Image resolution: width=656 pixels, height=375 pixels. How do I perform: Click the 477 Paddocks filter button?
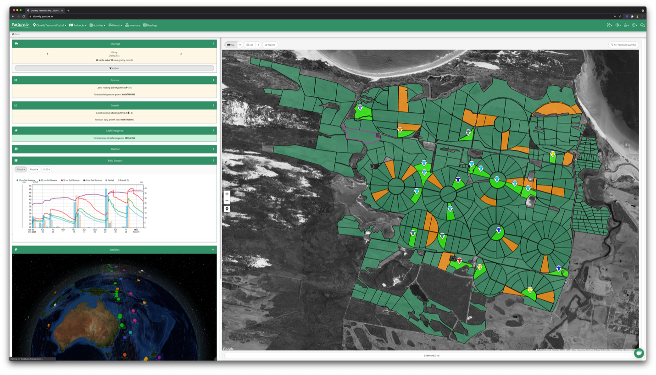pyautogui.click(x=623, y=45)
